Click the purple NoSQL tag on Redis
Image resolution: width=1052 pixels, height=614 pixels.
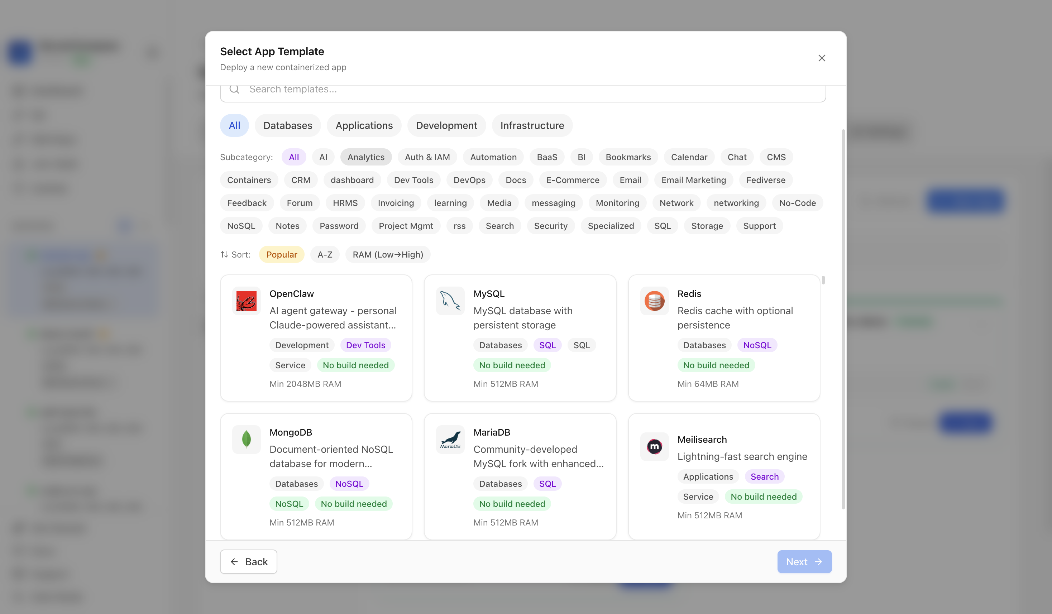point(757,345)
